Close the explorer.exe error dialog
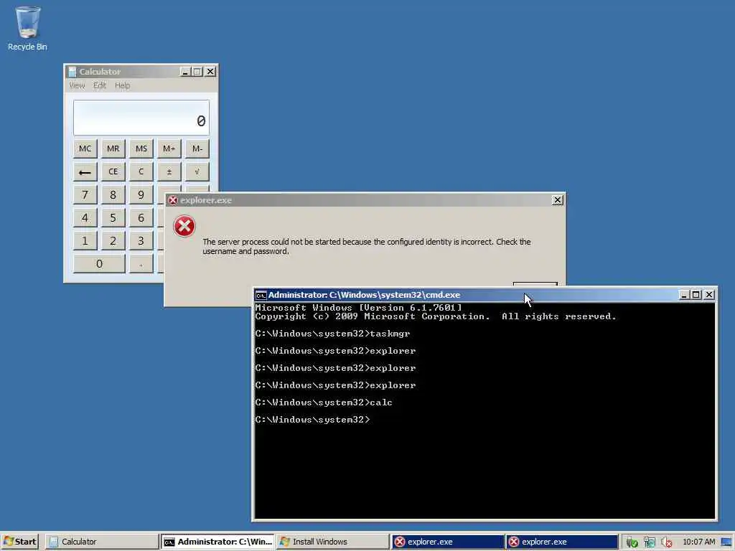 pyautogui.click(x=557, y=200)
